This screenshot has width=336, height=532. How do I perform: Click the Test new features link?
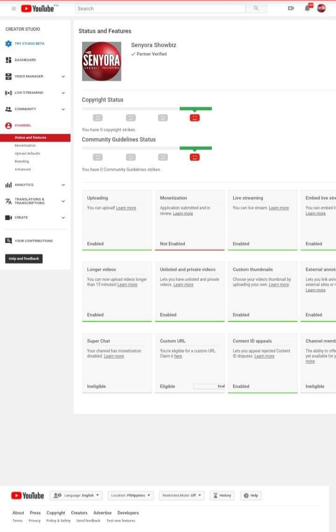120,520
